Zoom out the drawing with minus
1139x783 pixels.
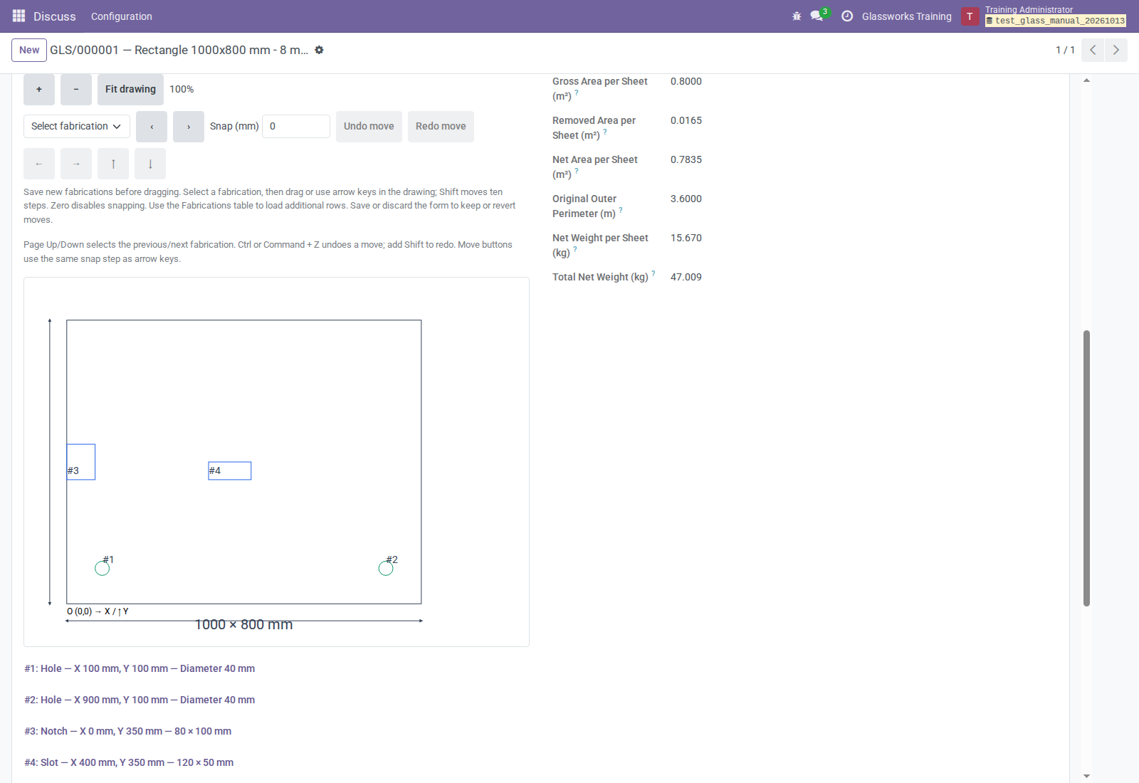76,89
